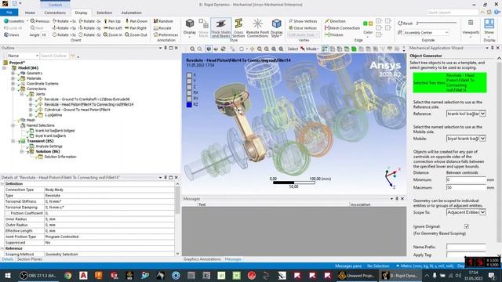Switch to Isometric view
This screenshot has height=282, width=502.
14,21
